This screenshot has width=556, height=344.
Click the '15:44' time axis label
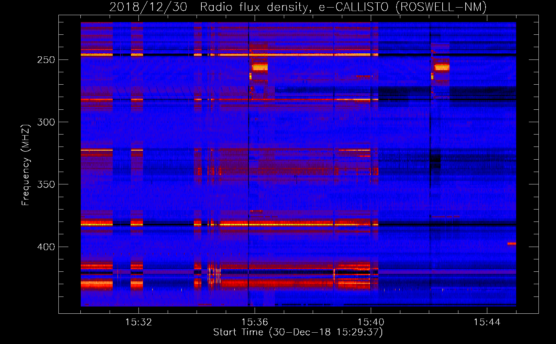487,322
